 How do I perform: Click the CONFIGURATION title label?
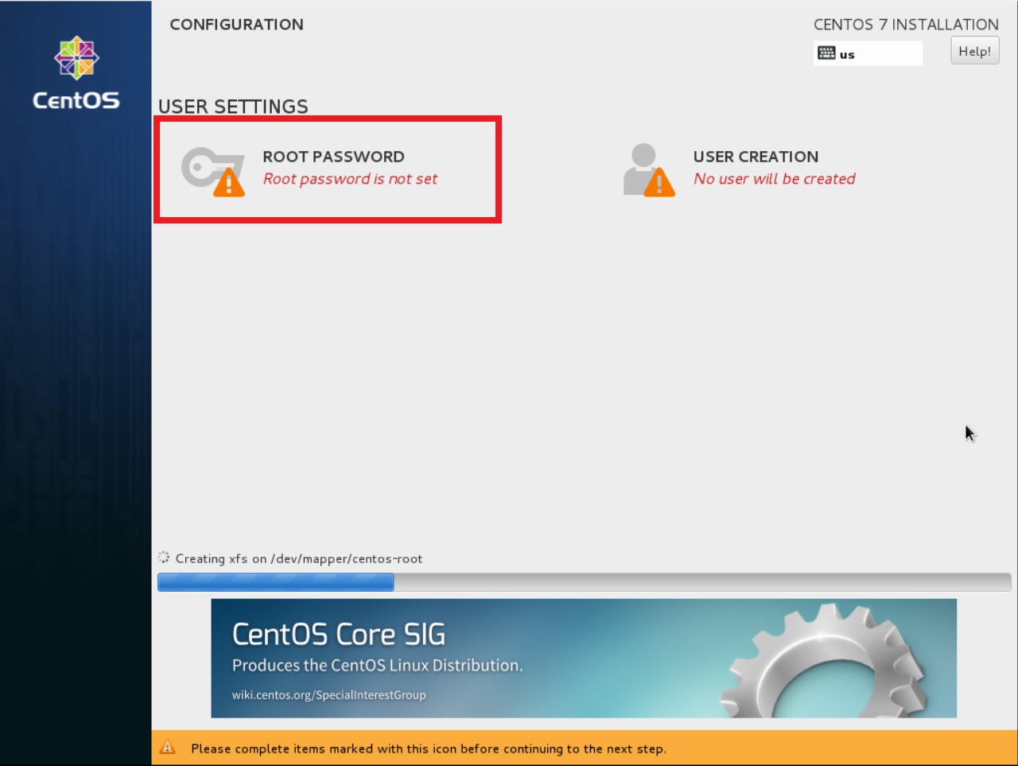pos(236,25)
